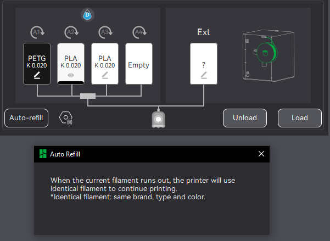Select the Empty filament slot A4
Viewport: 330px width, 241px height.
pyautogui.click(x=139, y=64)
